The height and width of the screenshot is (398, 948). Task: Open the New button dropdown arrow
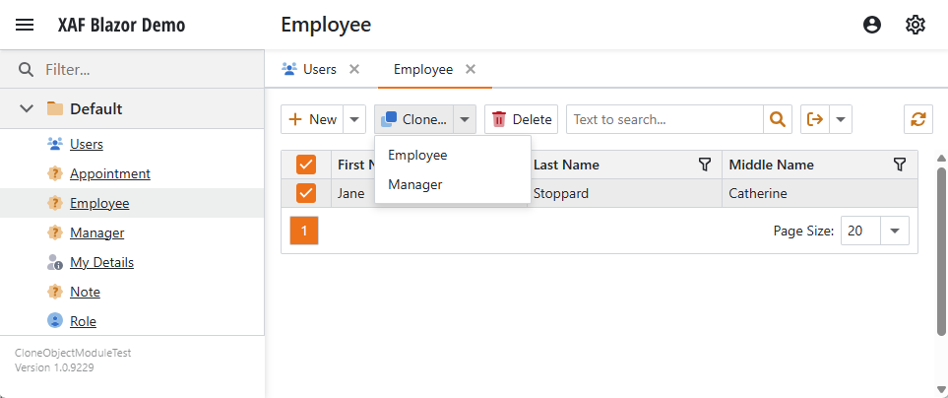[x=354, y=119]
